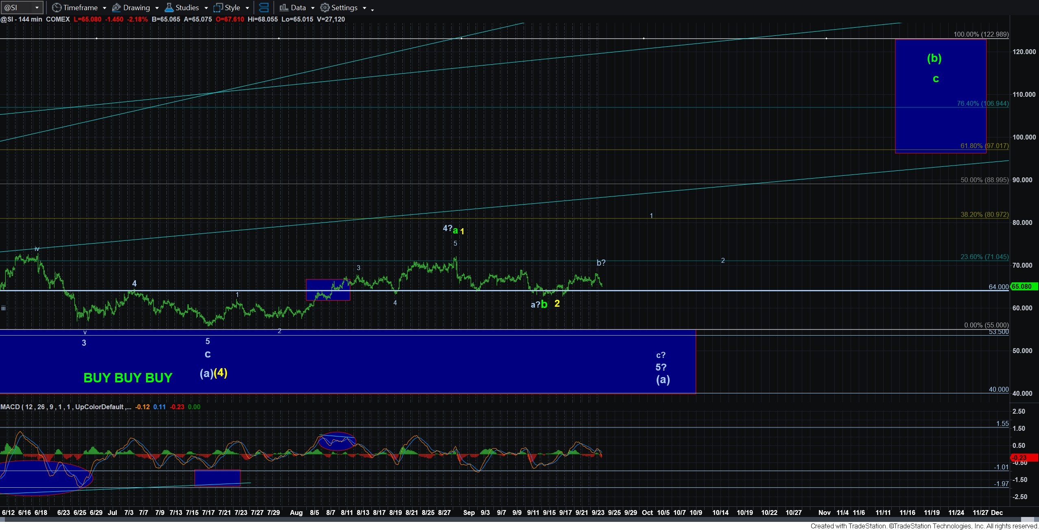Viewport: 1039px width, 530px height.
Task: Expand the Timeframe dropdown arrow
Action: 105,8
